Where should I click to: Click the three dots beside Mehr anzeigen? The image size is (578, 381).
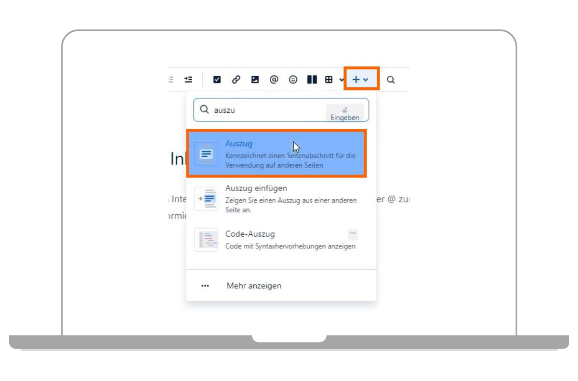[205, 286]
